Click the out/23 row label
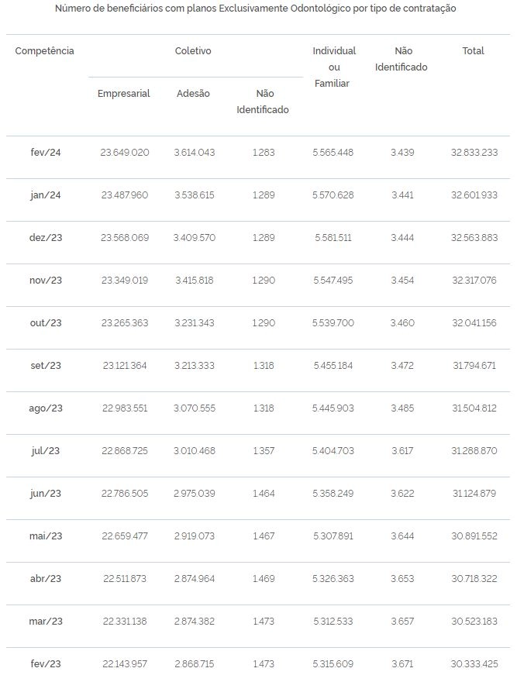 (46, 322)
